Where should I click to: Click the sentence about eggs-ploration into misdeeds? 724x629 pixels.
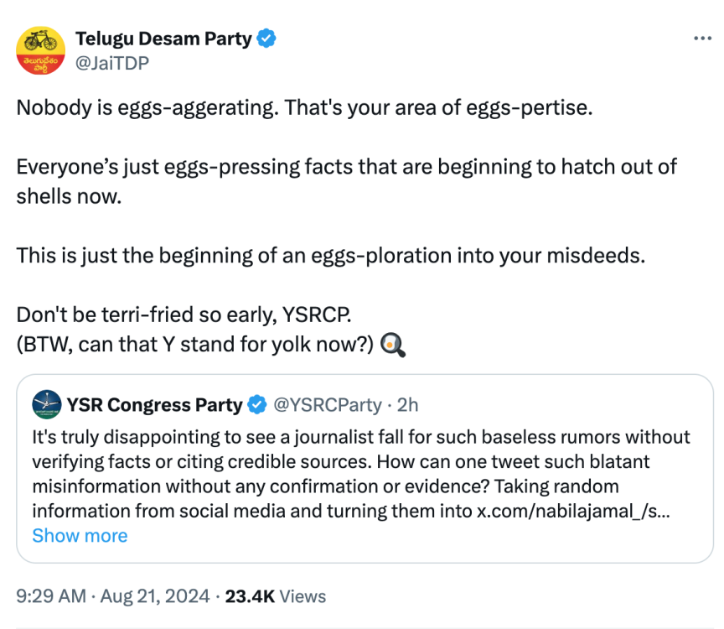tap(331, 256)
